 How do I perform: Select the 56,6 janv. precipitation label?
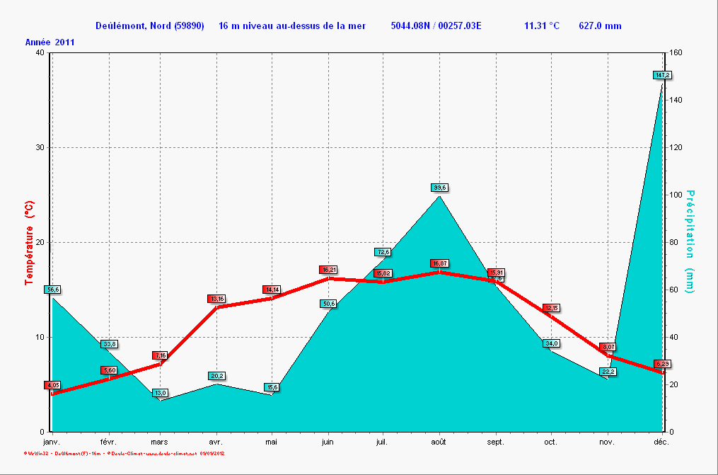(52, 290)
